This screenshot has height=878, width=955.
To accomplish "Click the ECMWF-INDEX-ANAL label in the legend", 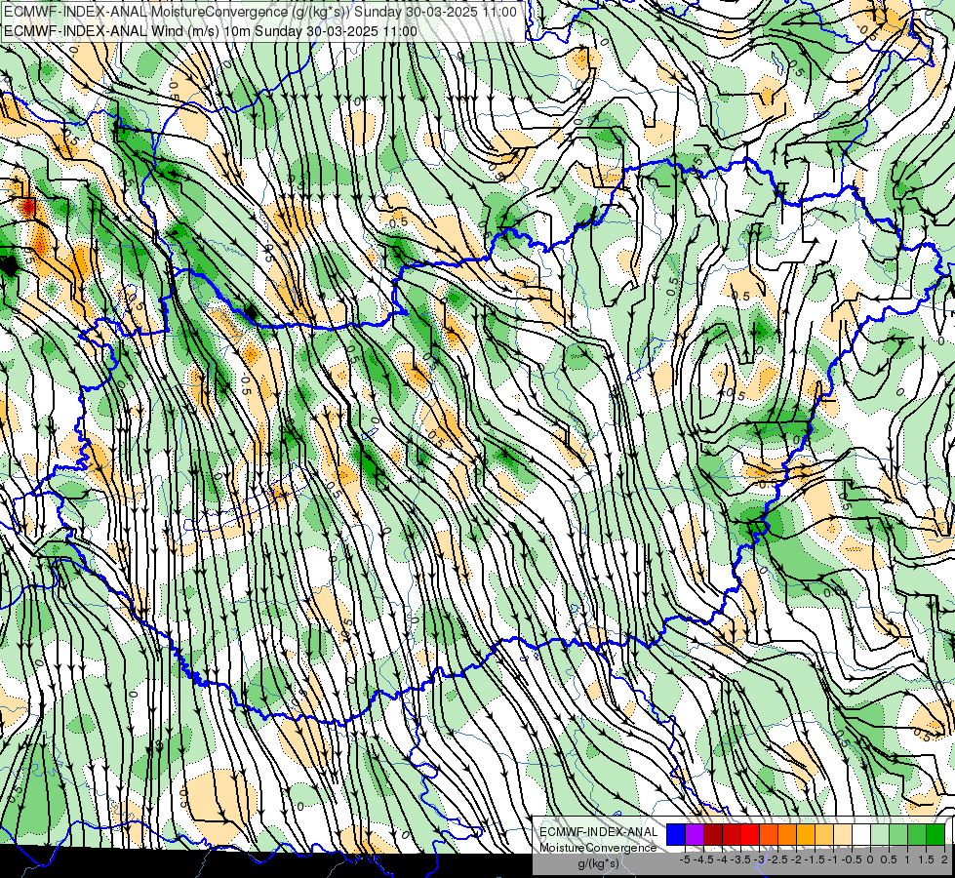I will [599, 832].
